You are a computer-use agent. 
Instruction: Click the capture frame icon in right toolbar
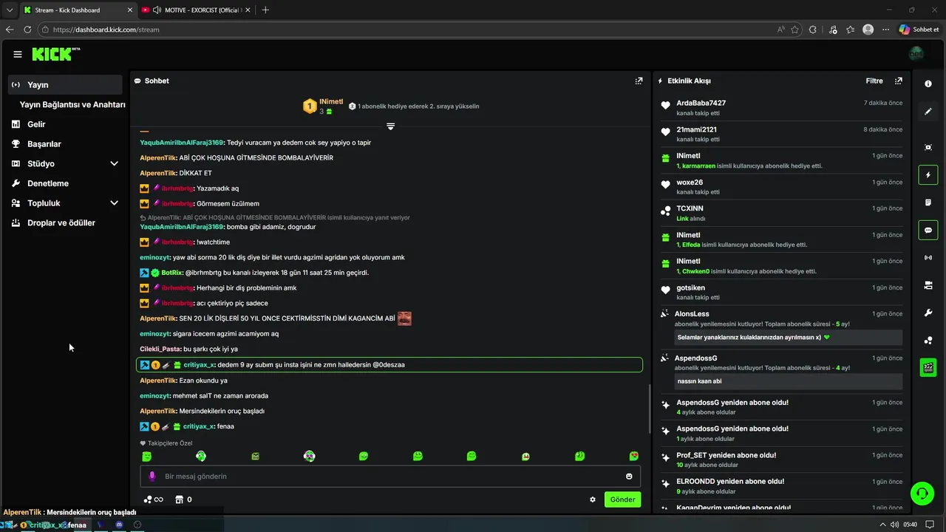point(928,147)
